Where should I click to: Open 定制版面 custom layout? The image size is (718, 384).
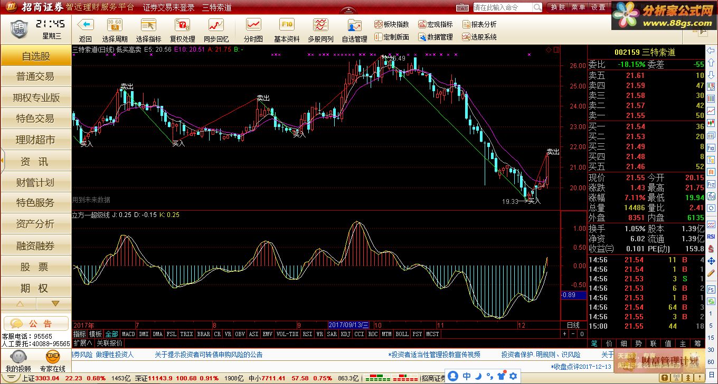click(392, 37)
